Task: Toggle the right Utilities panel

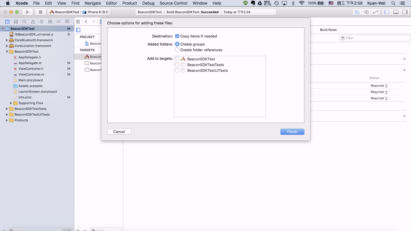Action: click(x=405, y=12)
